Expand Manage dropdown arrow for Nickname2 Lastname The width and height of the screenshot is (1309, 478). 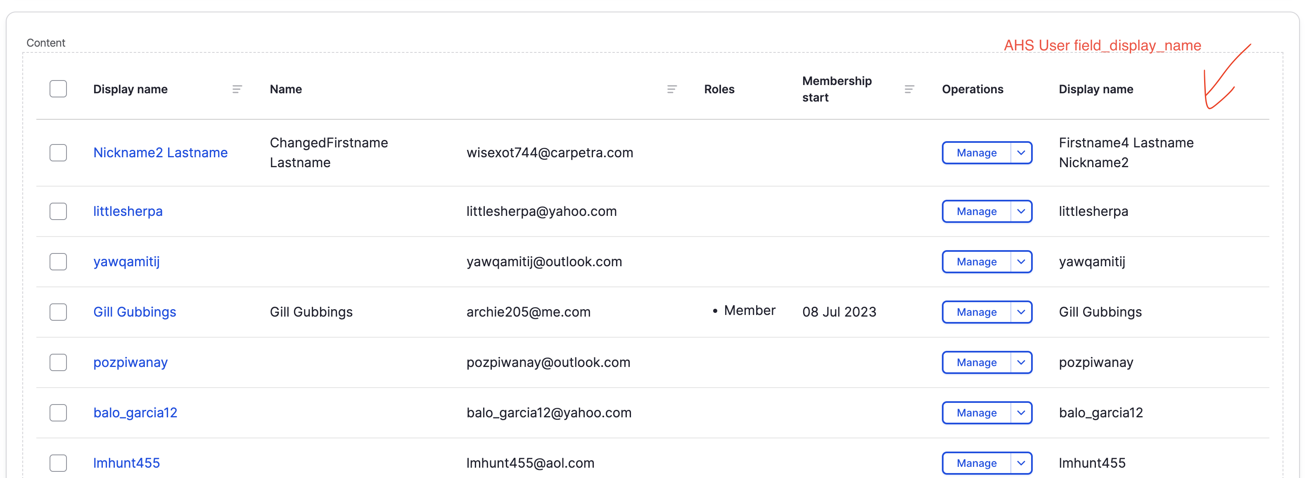tap(1020, 153)
